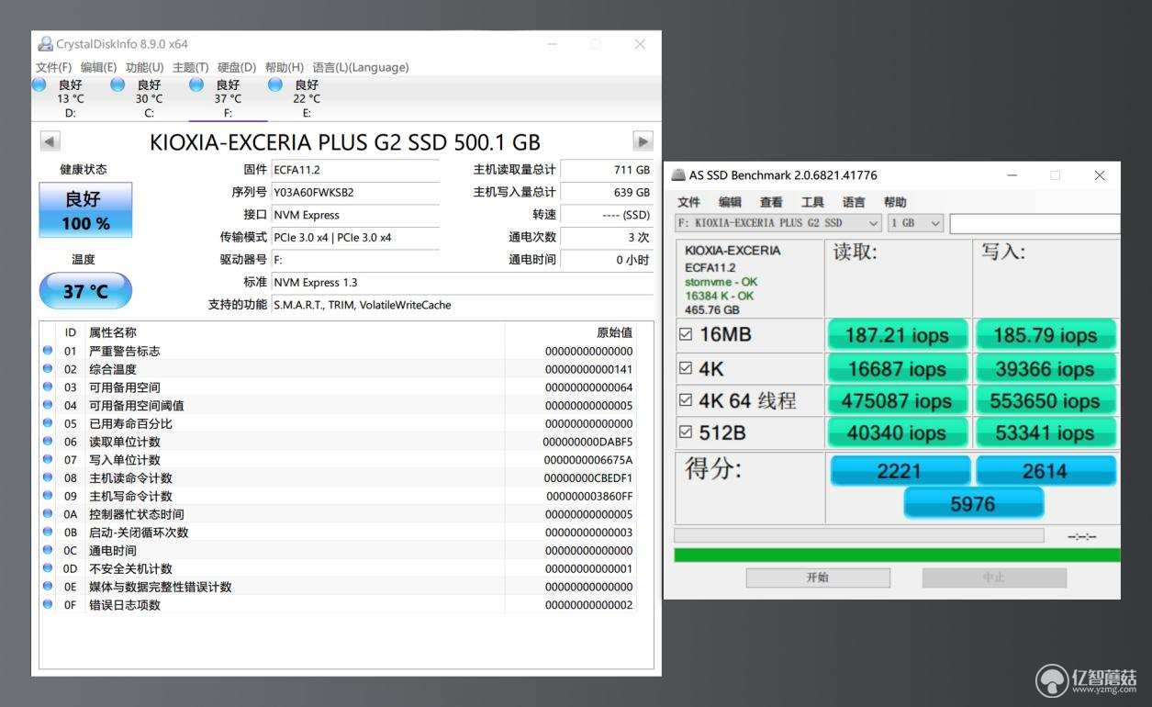Click status dot for attribute 02
1152x707 pixels.
tap(48, 368)
